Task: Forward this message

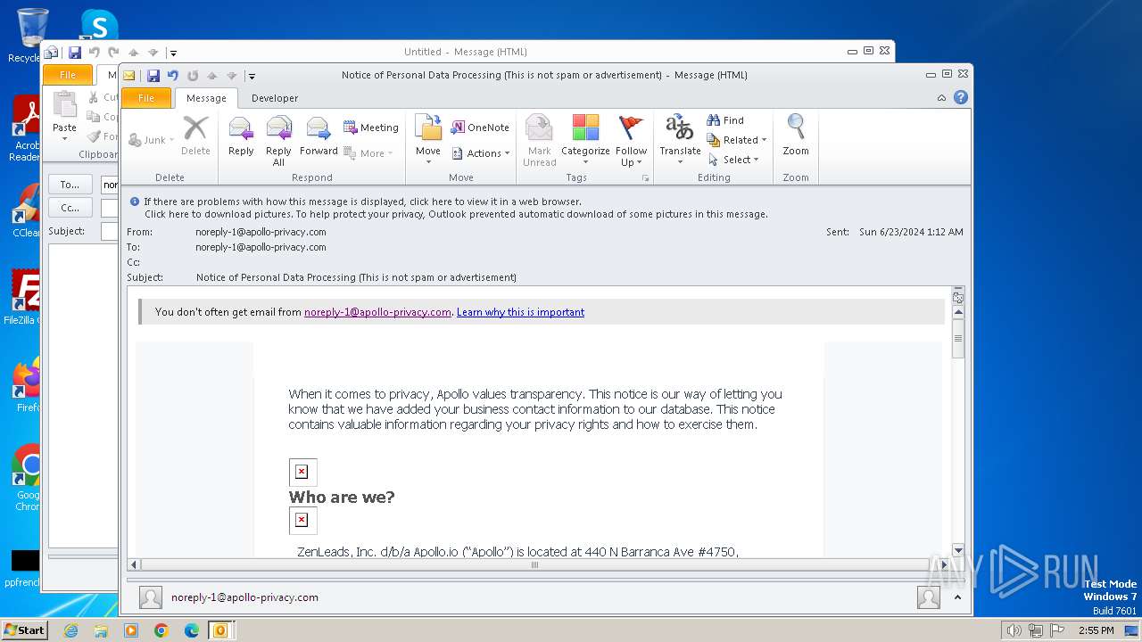Action: [x=319, y=139]
